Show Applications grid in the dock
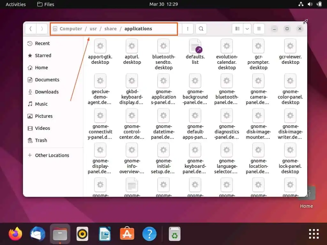Viewport: 327px width, 245px height. (314, 234)
